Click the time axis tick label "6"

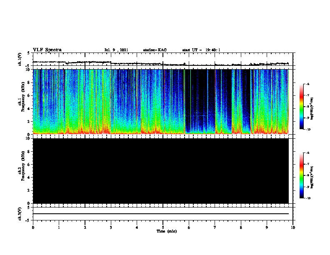pos(189,227)
